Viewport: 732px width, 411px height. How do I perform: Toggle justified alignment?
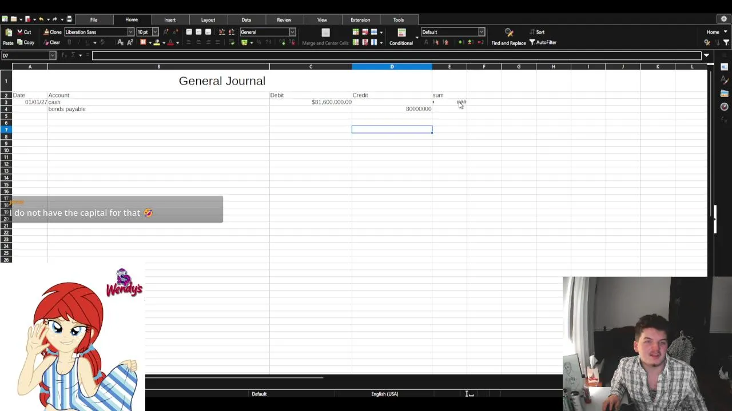[x=217, y=42]
